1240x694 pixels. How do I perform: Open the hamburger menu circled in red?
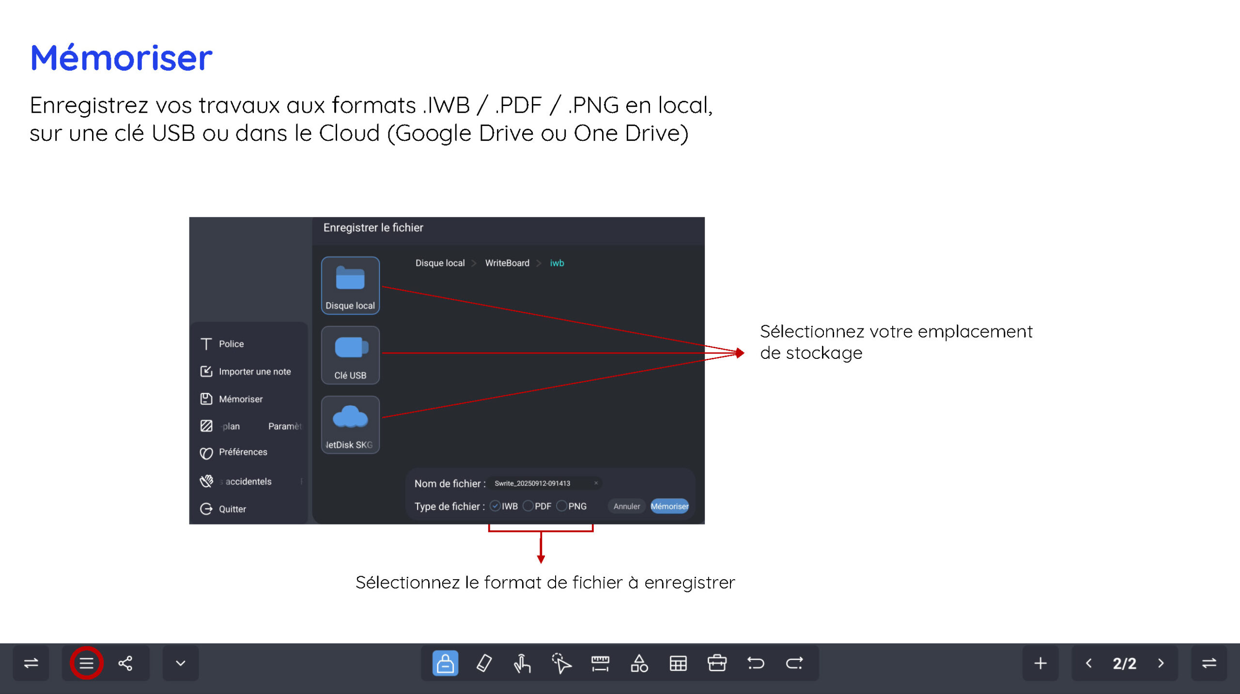(x=86, y=663)
